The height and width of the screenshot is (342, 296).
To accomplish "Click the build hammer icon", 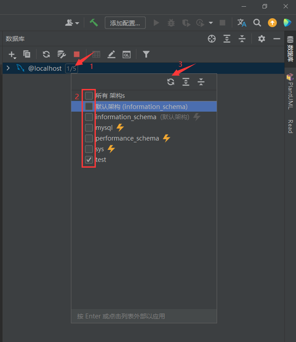I will (x=94, y=23).
